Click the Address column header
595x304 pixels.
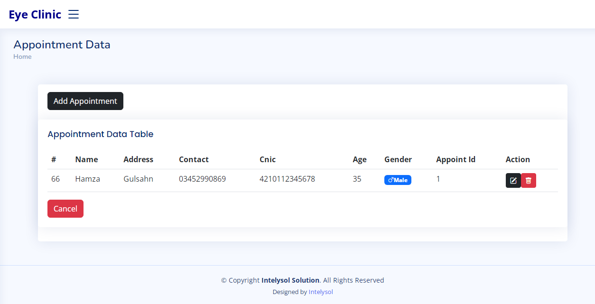click(x=138, y=159)
